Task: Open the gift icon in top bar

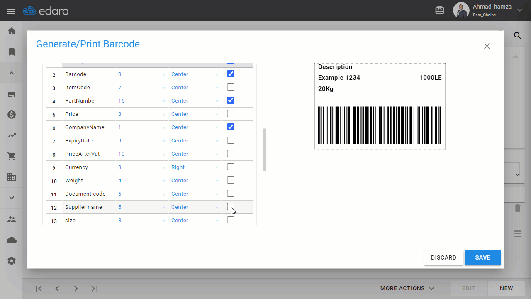Action: point(440,10)
